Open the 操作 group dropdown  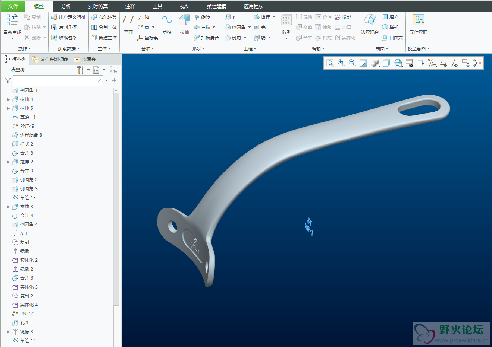pyautogui.click(x=25, y=48)
